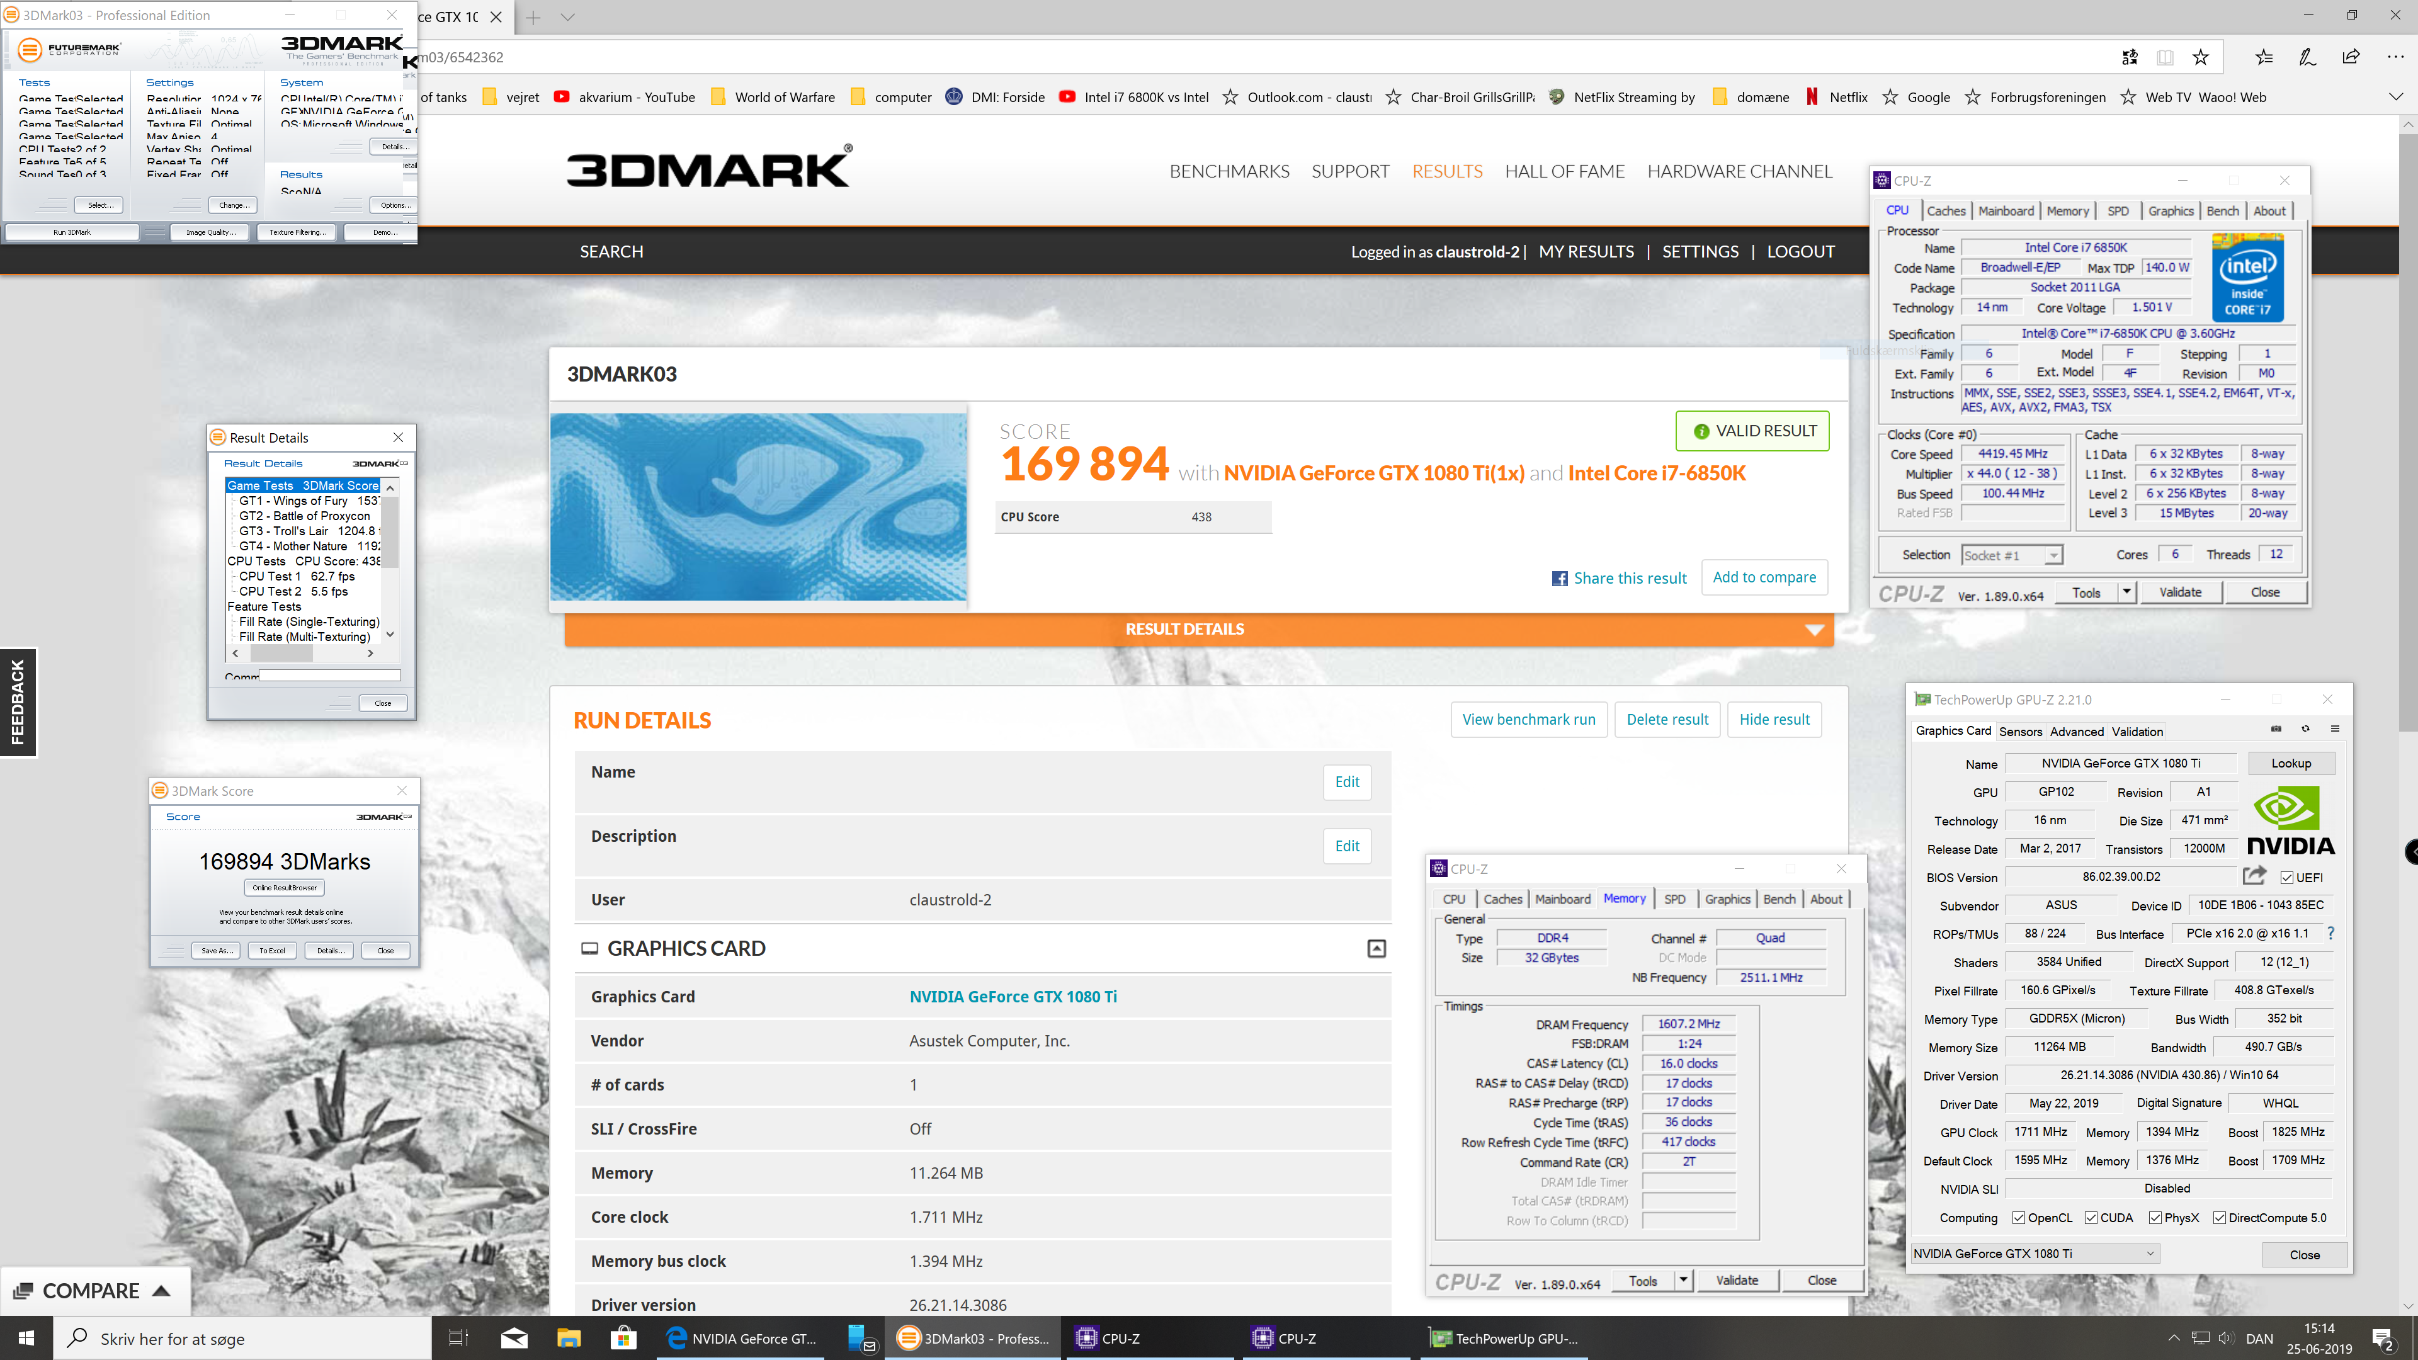The width and height of the screenshot is (2418, 1360).
Task: Open the Edge favorites hub icon
Action: coord(2264,57)
